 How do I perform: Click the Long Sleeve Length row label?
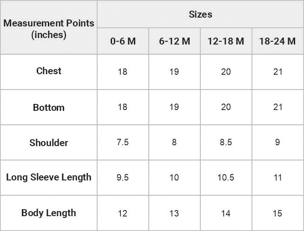pyautogui.click(x=49, y=177)
